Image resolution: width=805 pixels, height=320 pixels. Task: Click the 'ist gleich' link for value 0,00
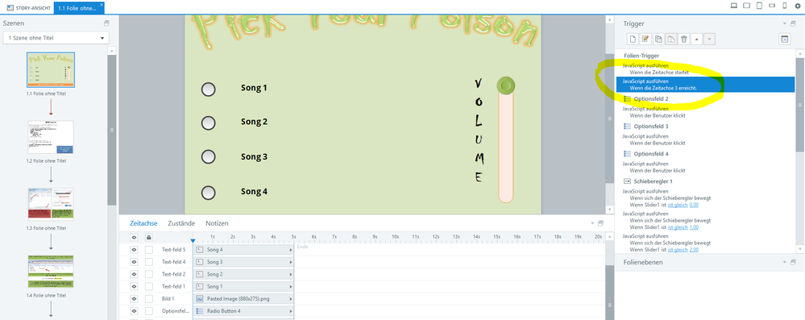point(678,205)
